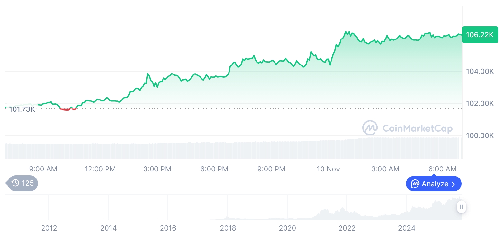
Task: Click the CoinMarketCap watermark logo icon
Action: pos(370,128)
